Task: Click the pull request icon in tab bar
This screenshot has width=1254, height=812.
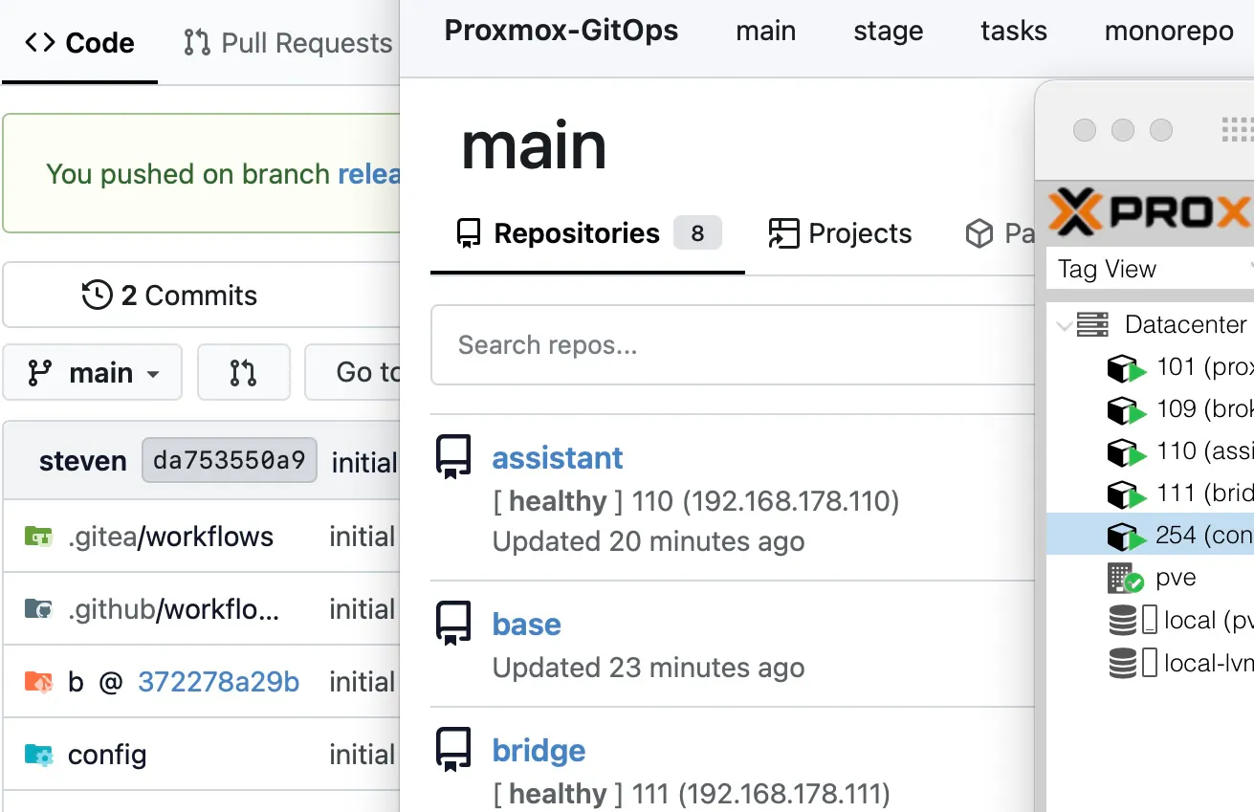Action: (197, 43)
